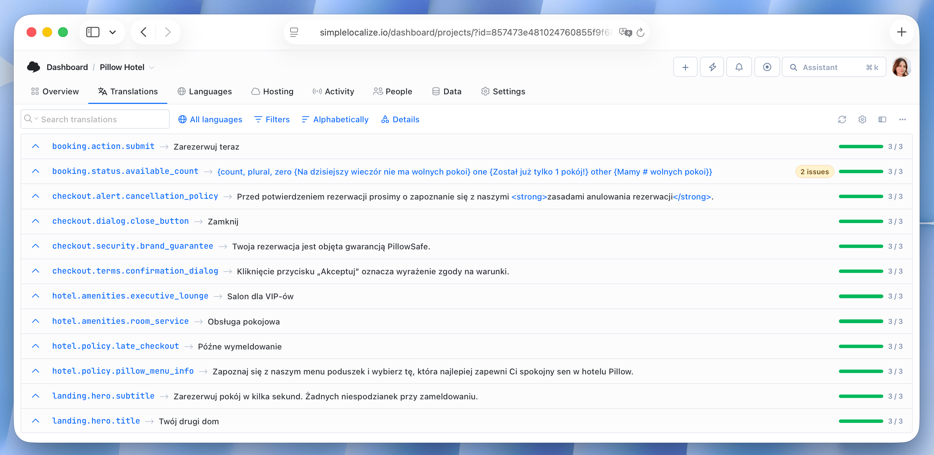Click progress bar of booking.action.submit row
This screenshot has height=455, width=934.
[861, 147]
